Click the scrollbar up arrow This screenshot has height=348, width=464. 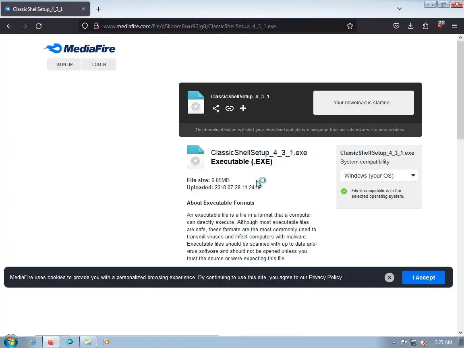click(460, 37)
